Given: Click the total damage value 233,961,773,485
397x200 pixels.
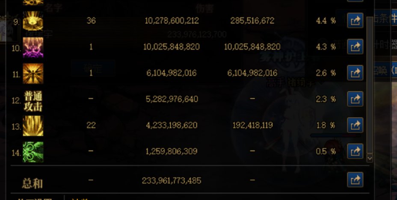Looking at the screenshot, I should coord(172,180).
